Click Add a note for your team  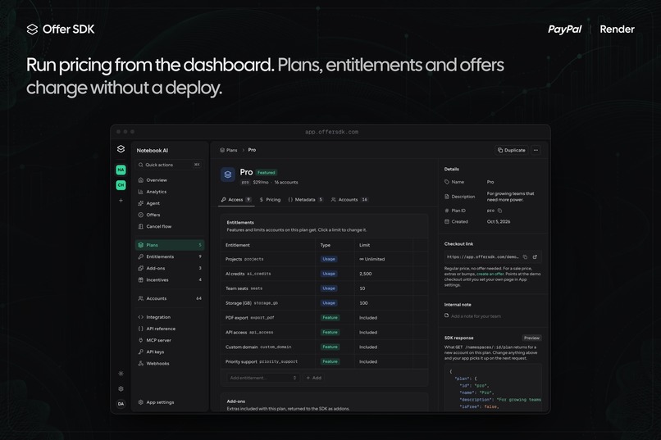(x=476, y=316)
